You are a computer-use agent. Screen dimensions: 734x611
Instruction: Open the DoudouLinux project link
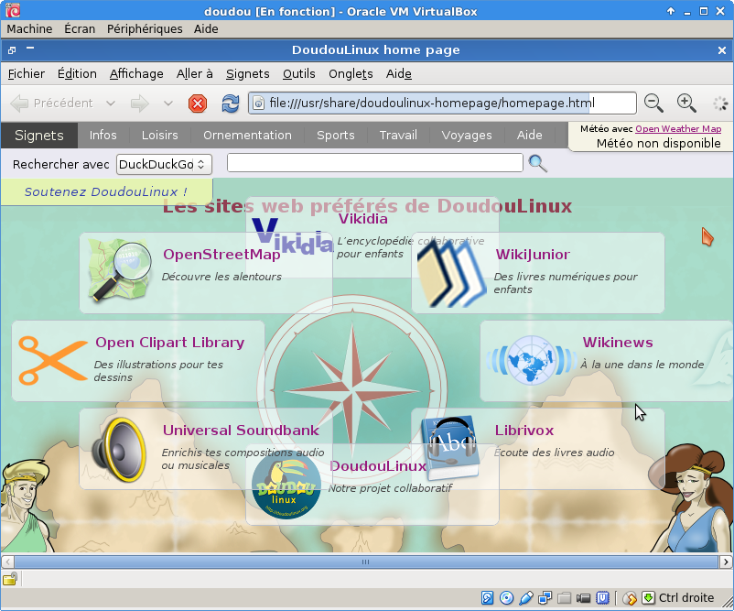click(378, 466)
